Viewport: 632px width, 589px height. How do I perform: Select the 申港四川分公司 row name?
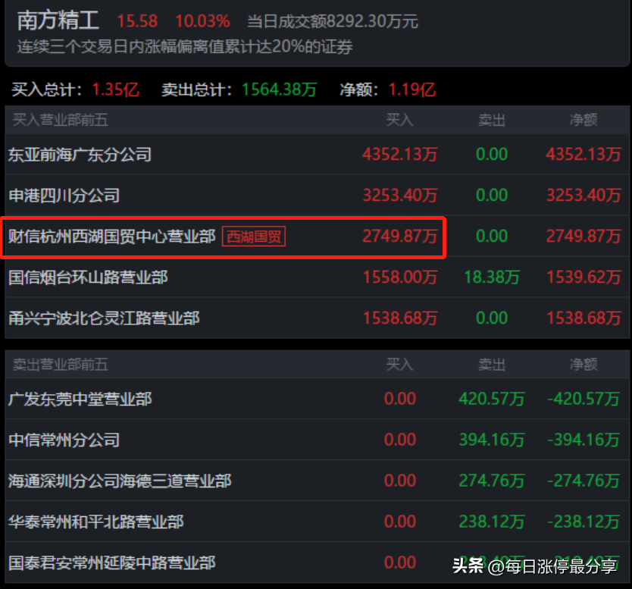coord(64,196)
